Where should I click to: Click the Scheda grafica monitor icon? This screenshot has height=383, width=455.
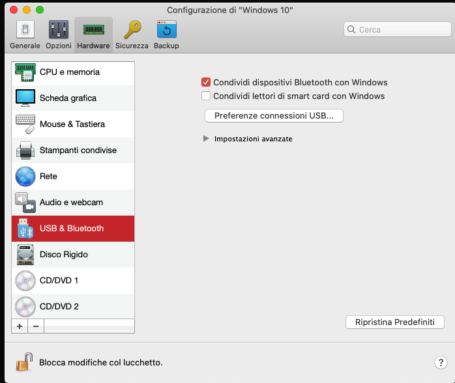pos(25,98)
